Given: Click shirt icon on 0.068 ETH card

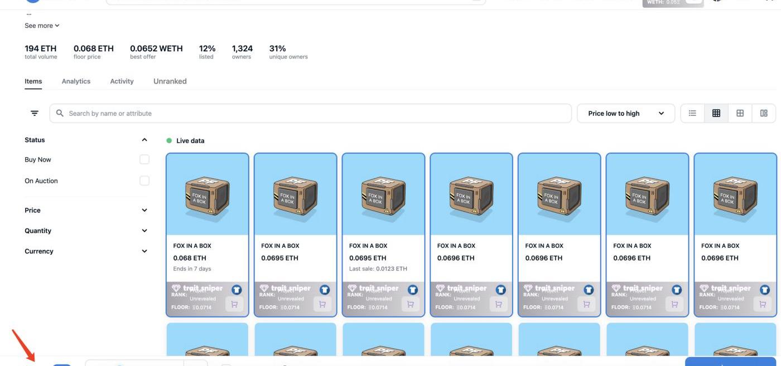Looking at the screenshot, I should click(x=237, y=290).
